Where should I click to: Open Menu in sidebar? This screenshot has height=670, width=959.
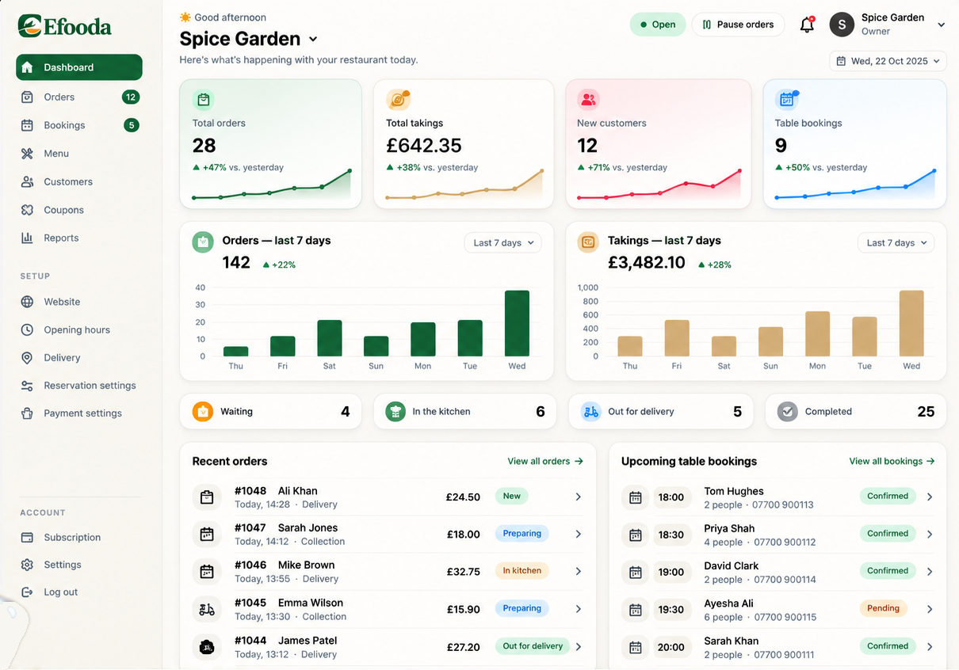point(79,154)
